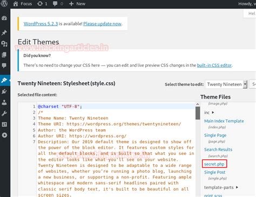
Task: Follow the WordPress 5.2.3 link
Action: (x=41, y=24)
